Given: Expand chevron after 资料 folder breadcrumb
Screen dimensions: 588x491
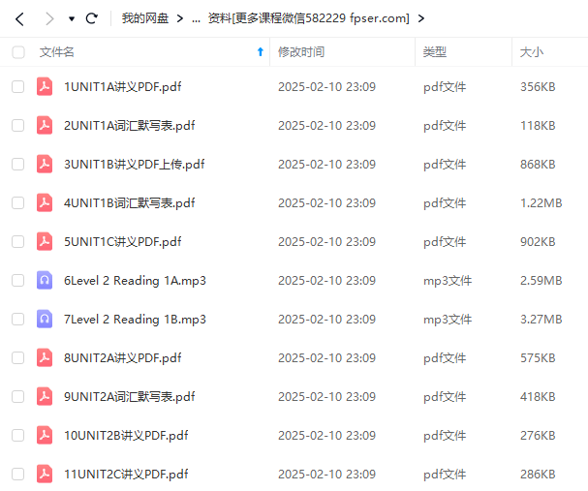Looking at the screenshot, I should tap(421, 18).
